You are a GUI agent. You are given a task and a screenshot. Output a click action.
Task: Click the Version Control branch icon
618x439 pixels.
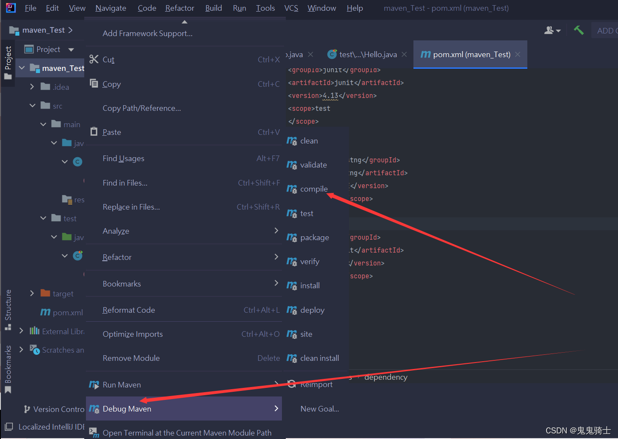tap(27, 409)
